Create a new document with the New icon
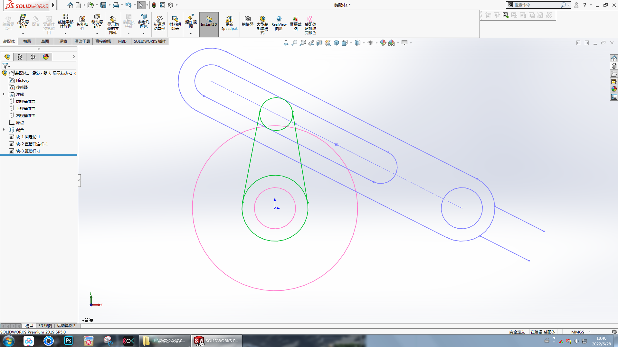 coord(78,5)
